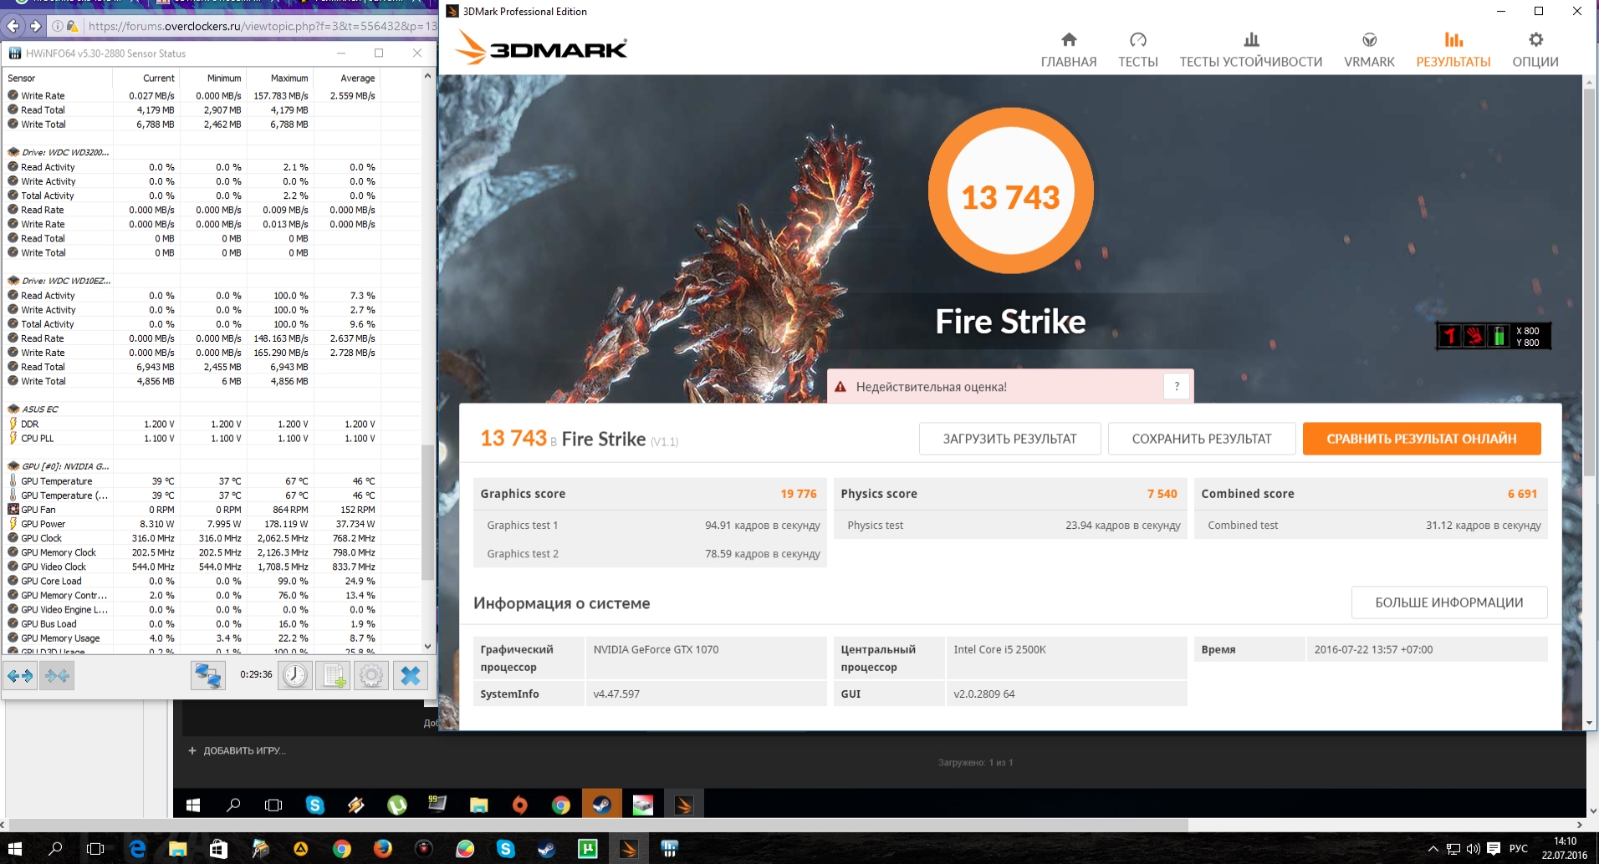The width and height of the screenshot is (1599, 864).
Task: Click the red number 1 overlay icon
Action: tap(1450, 336)
